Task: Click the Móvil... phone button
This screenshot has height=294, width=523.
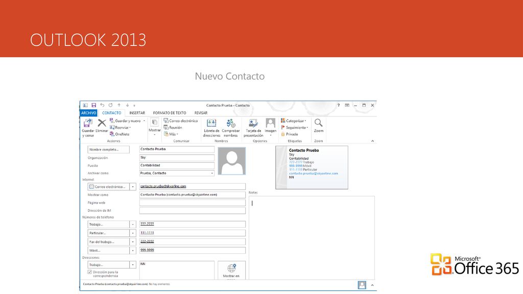Action: pyautogui.click(x=108, y=250)
